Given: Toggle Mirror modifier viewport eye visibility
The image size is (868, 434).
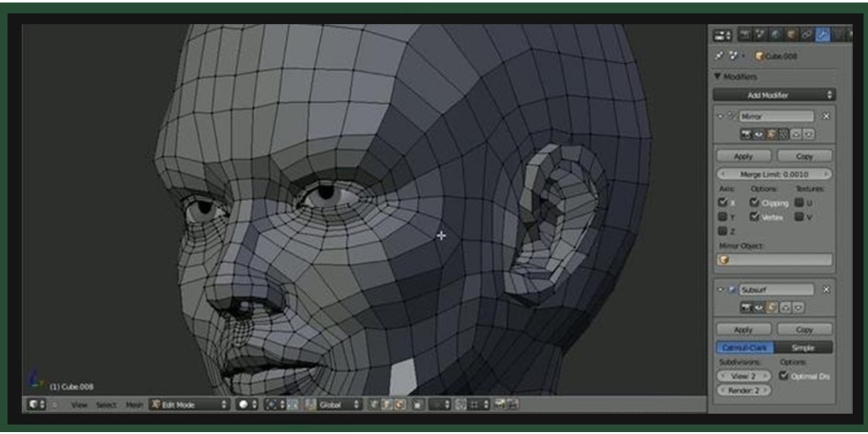Looking at the screenshot, I should point(759,135).
